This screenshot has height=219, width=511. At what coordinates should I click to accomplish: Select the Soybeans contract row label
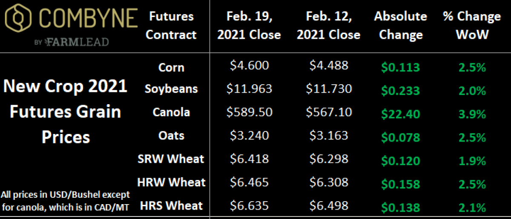pos(171,88)
